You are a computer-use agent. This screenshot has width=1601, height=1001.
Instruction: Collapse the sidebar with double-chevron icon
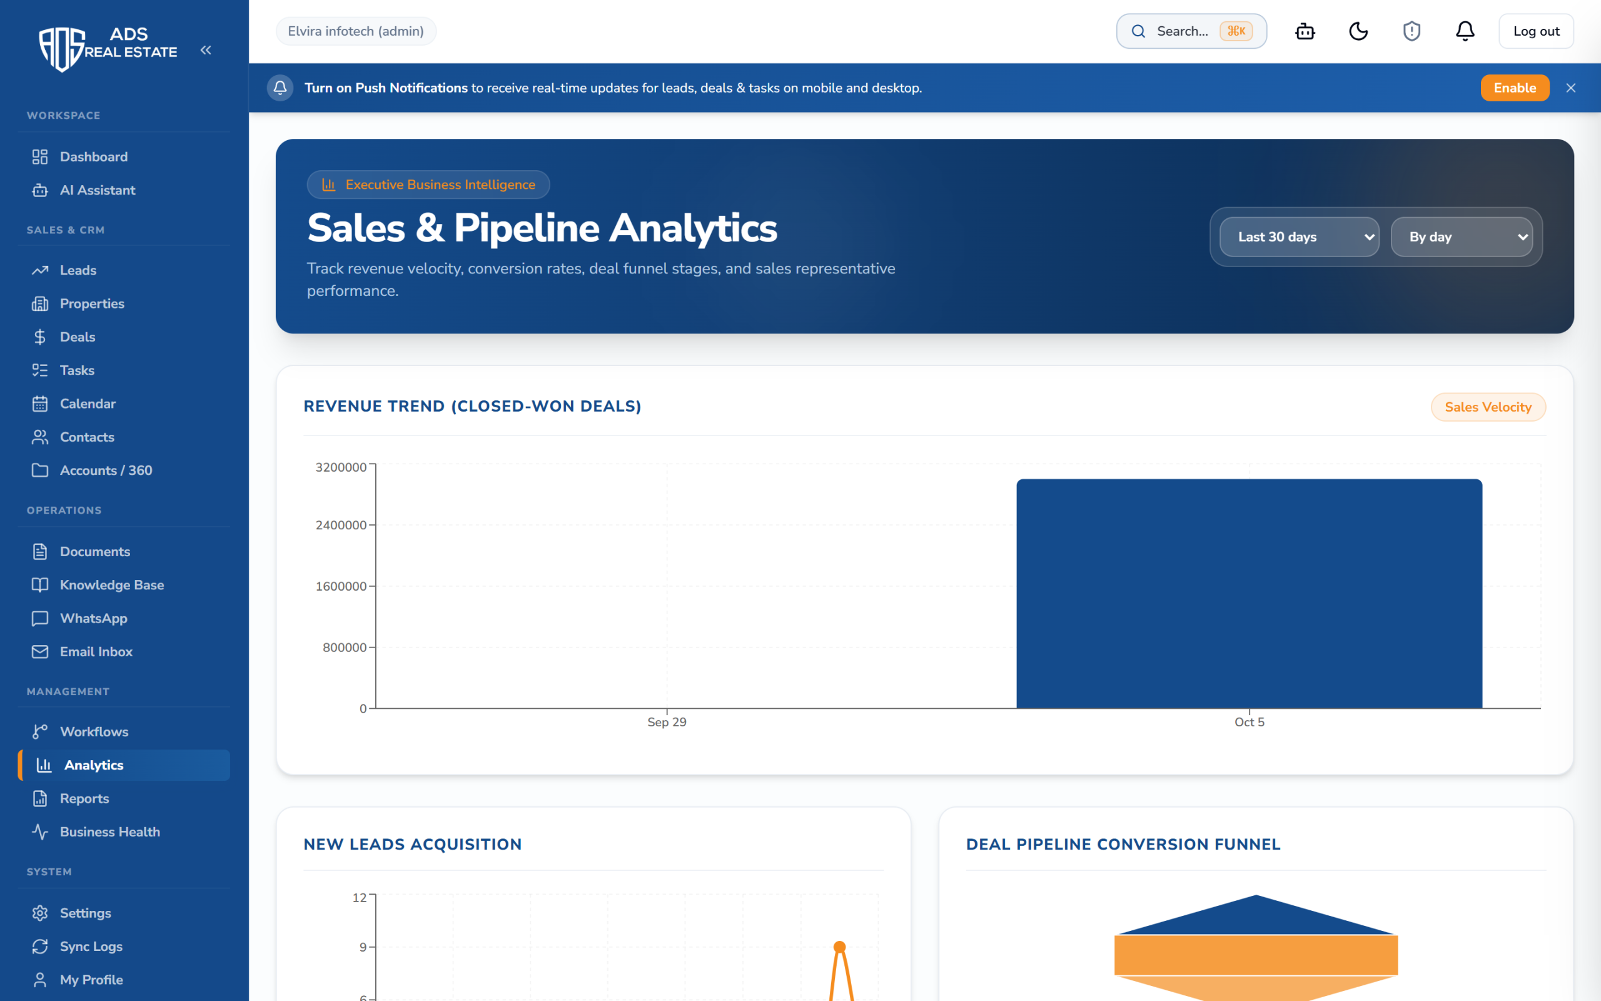pos(206,50)
